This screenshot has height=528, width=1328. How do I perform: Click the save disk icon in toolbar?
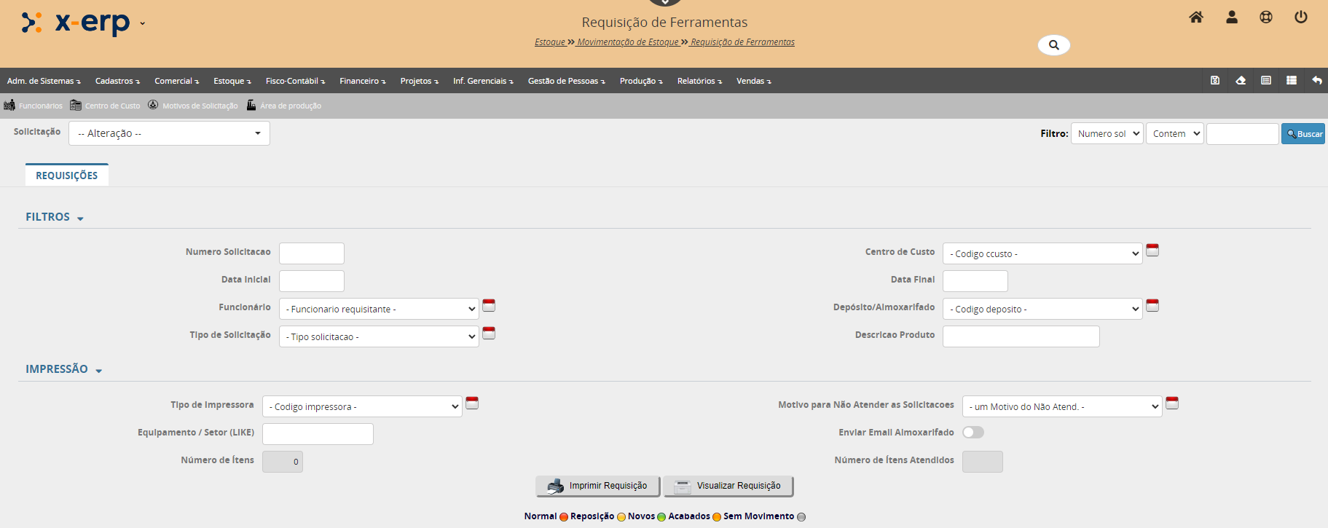[x=1215, y=81]
